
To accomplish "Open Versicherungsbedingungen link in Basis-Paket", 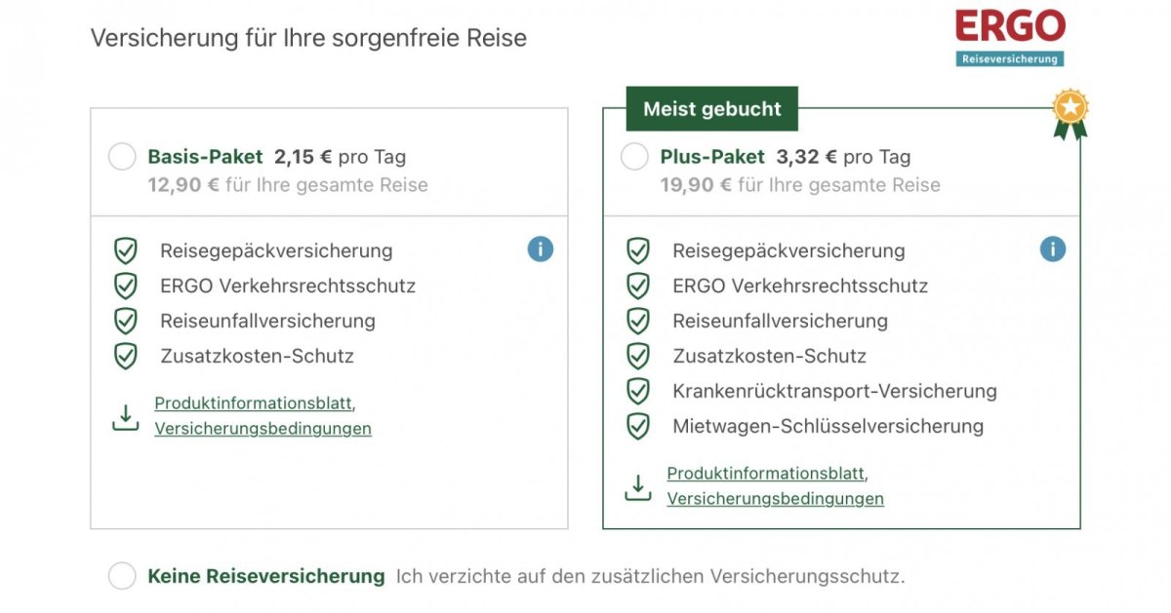I will click(262, 428).
